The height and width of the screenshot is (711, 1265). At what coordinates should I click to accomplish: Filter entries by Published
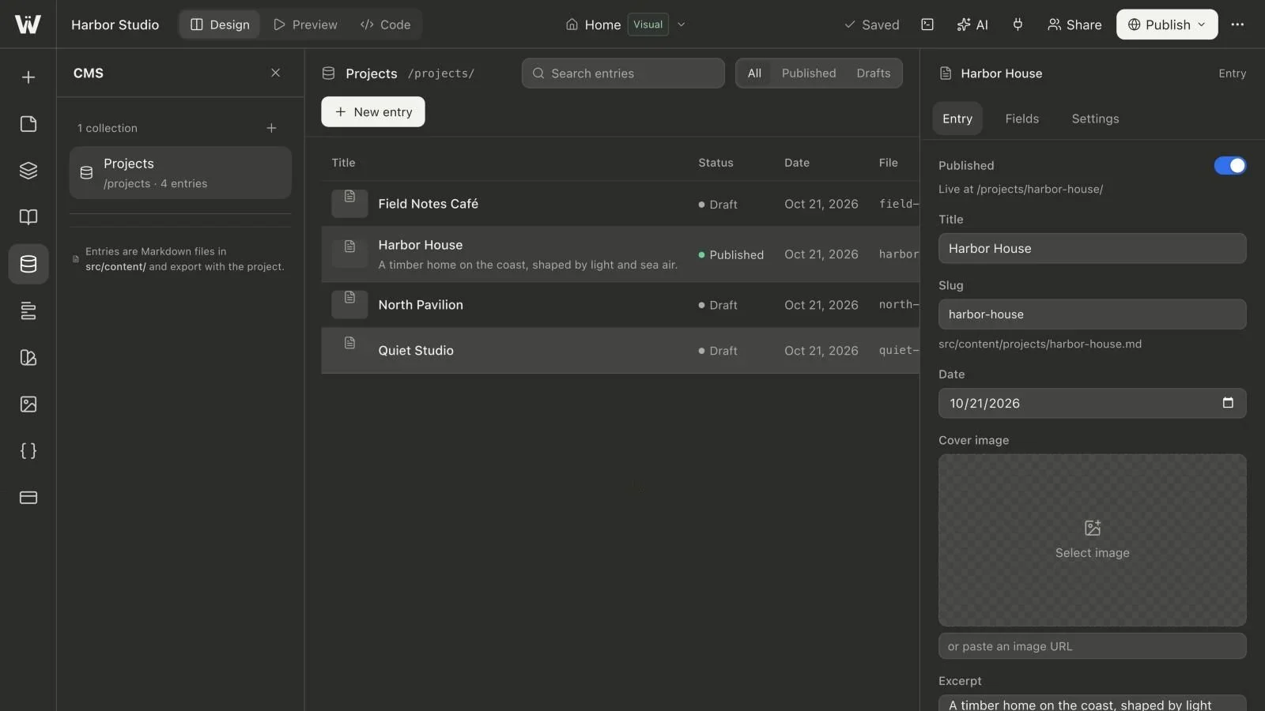[x=809, y=73]
